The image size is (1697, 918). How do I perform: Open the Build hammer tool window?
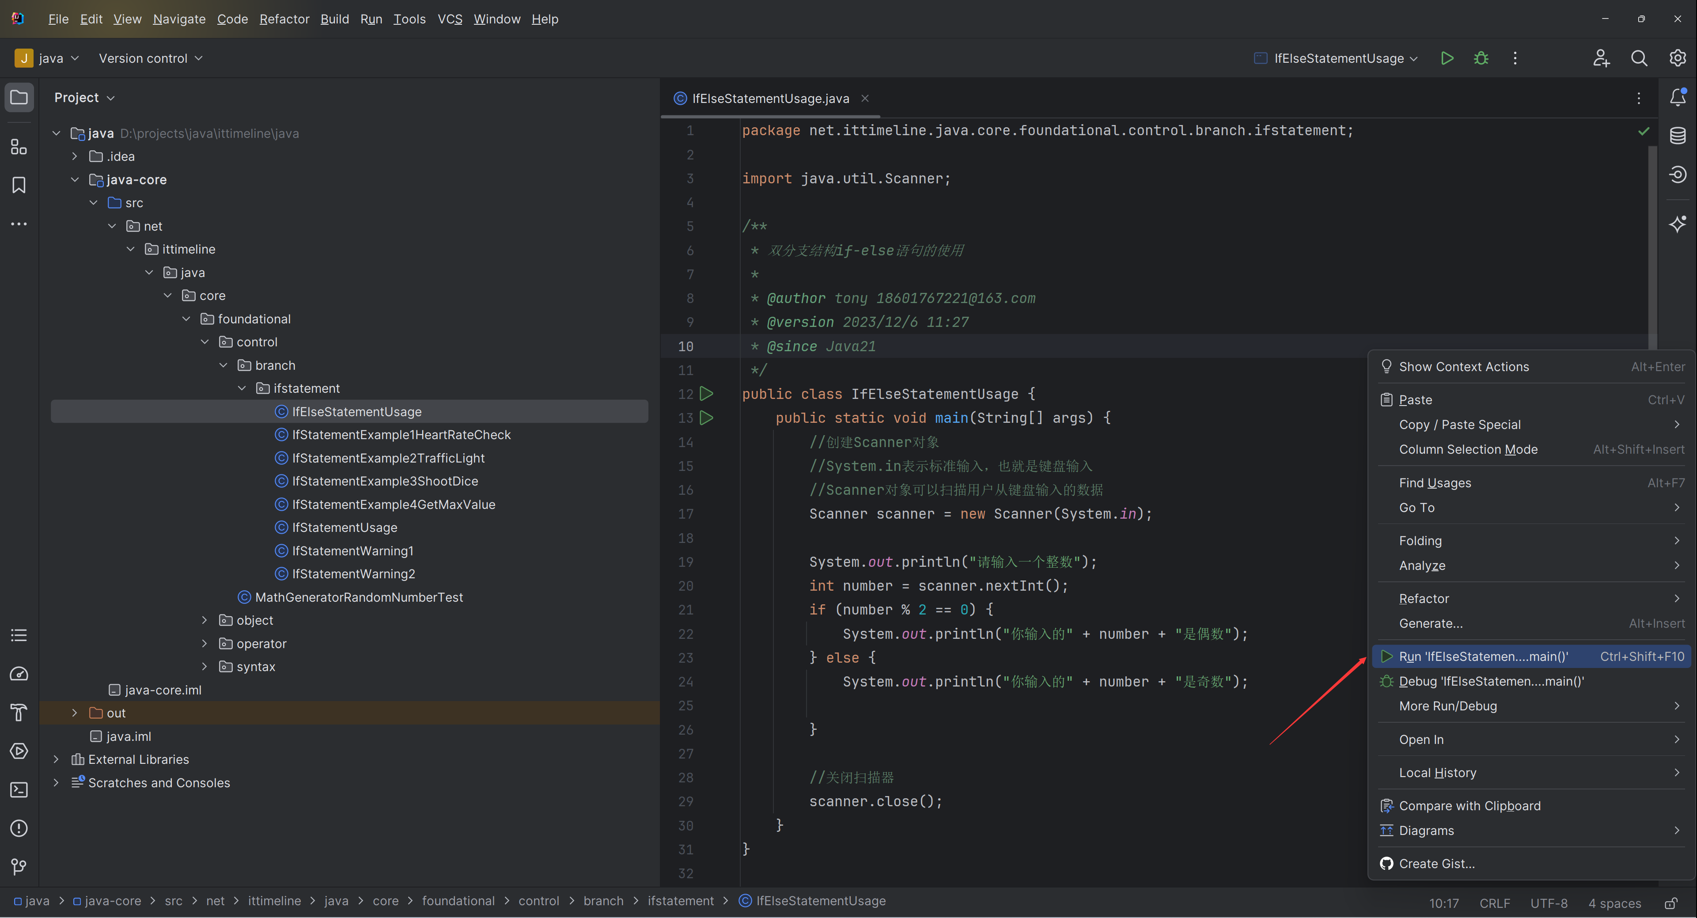19,713
